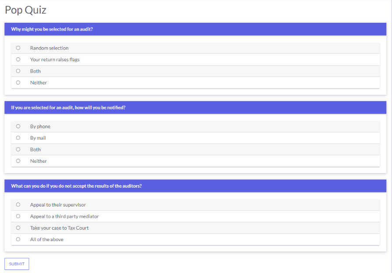
Task: Select 'Both' under the notification question
Action: [x=18, y=149]
